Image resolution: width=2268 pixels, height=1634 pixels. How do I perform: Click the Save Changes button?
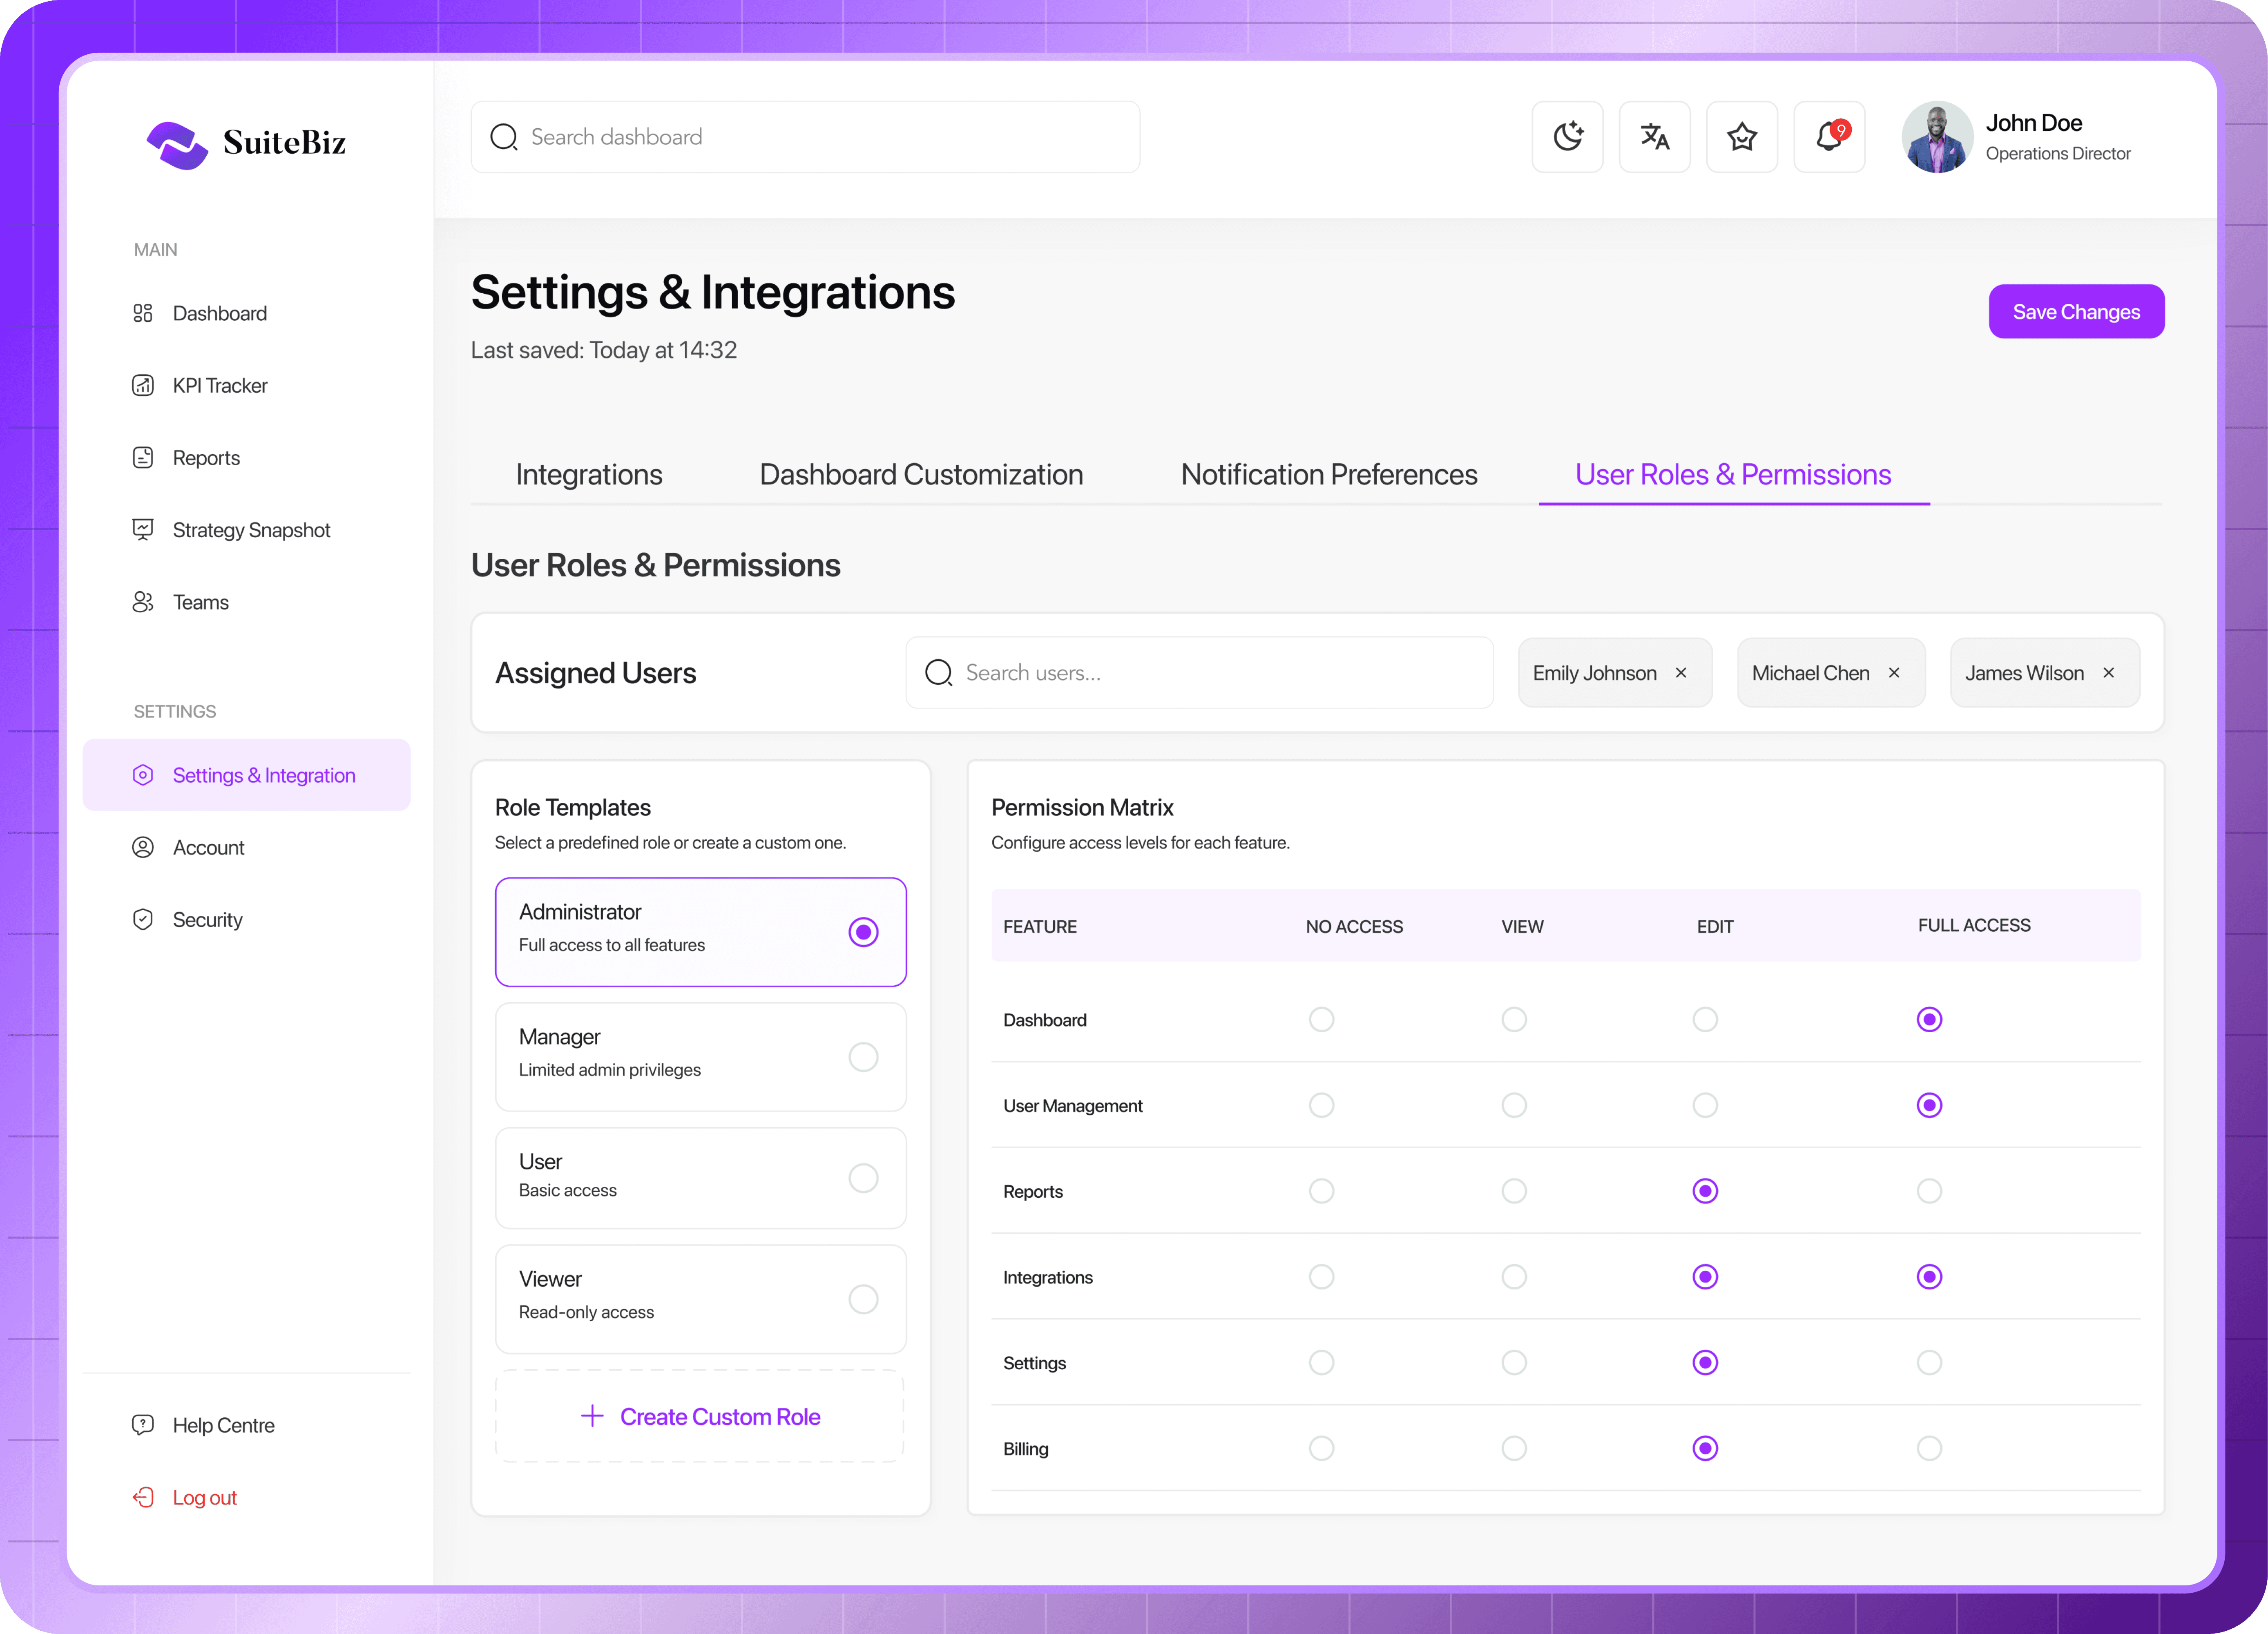pyautogui.click(x=2075, y=312)
